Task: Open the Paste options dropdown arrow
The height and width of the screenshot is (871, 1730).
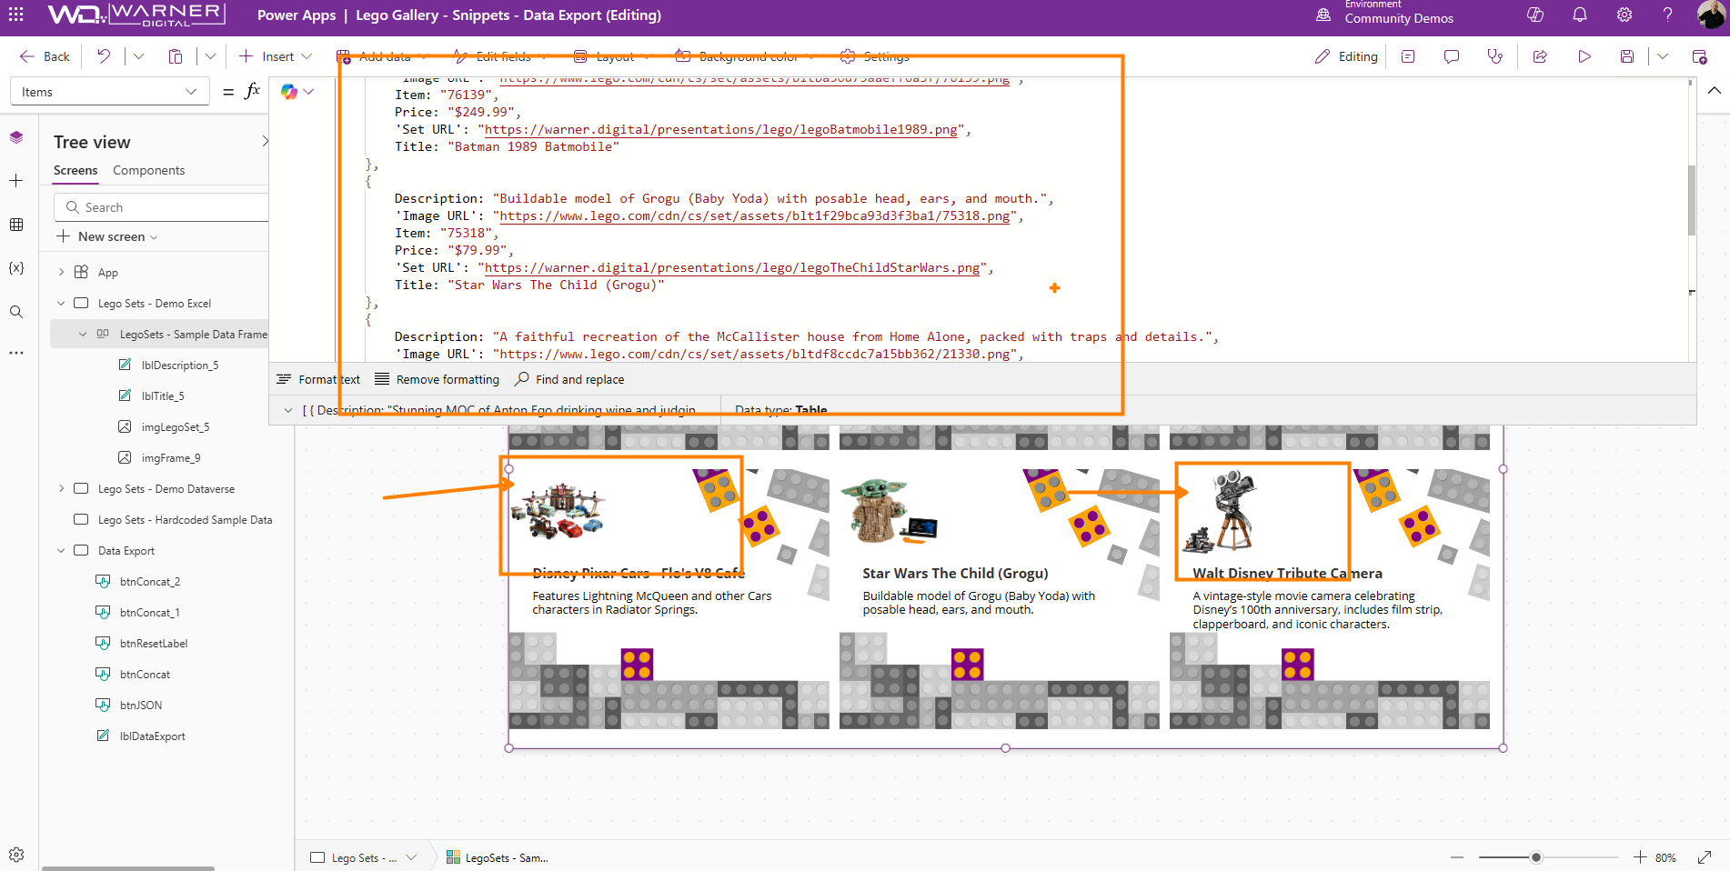Action: click(210, 56)
